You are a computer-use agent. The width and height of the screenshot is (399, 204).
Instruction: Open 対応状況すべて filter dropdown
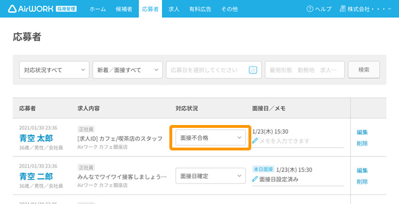click(x=54, y=70)
